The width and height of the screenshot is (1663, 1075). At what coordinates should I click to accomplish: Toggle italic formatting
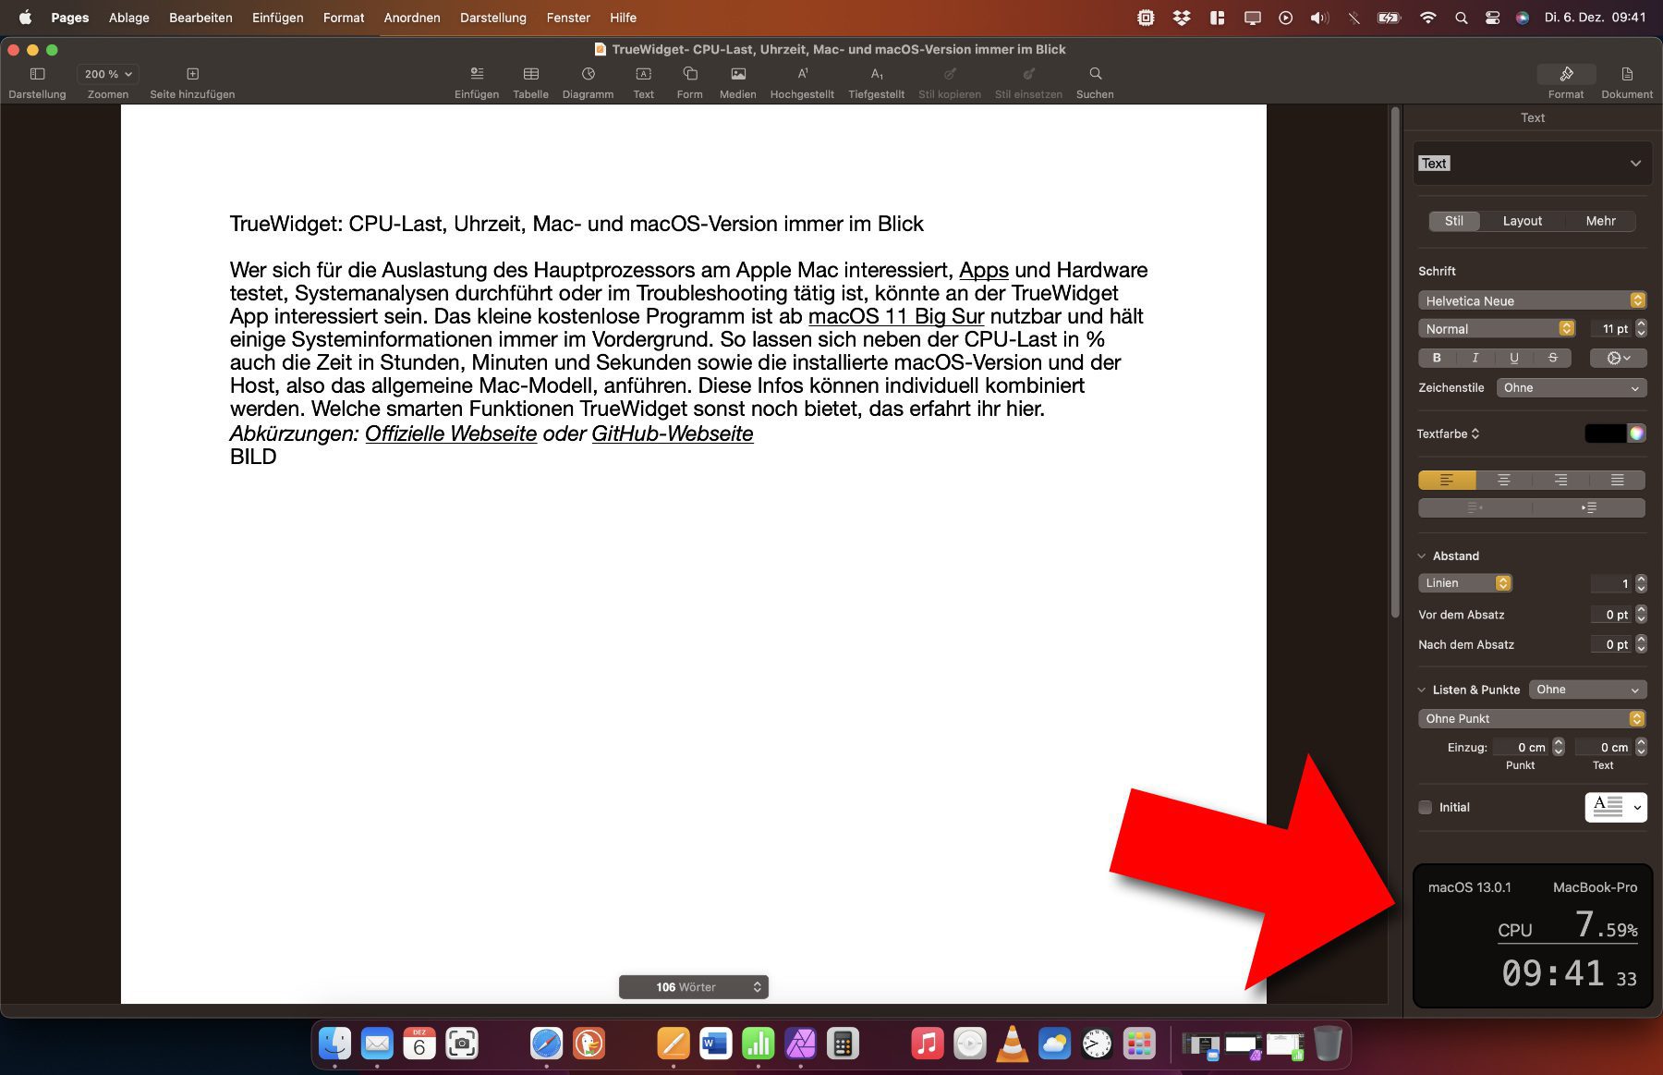1475,358
